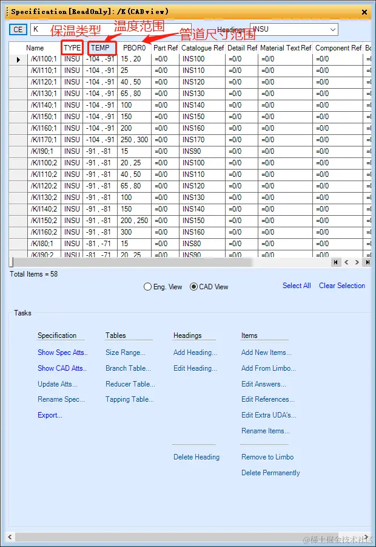Click Edit References... link
376x547 pixels.
tap(267, 399)
